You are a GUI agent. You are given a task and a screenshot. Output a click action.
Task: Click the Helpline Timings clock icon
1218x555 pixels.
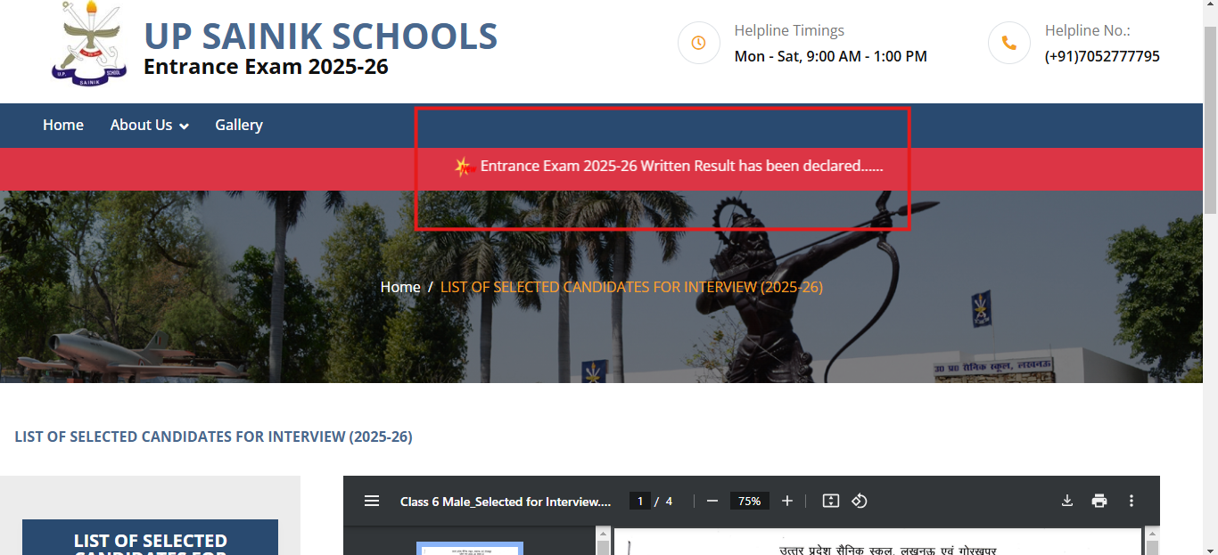[698, 43]
